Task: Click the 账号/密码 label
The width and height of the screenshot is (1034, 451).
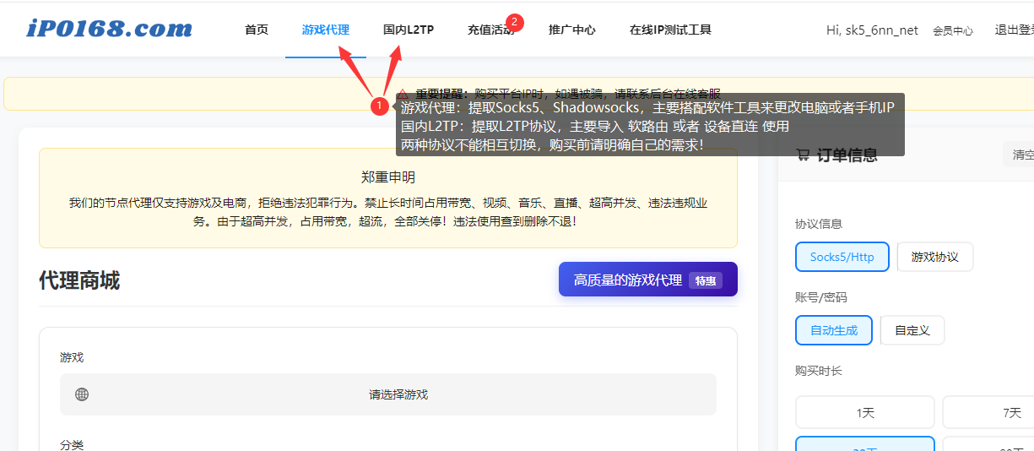Action: tap(821, 297)
